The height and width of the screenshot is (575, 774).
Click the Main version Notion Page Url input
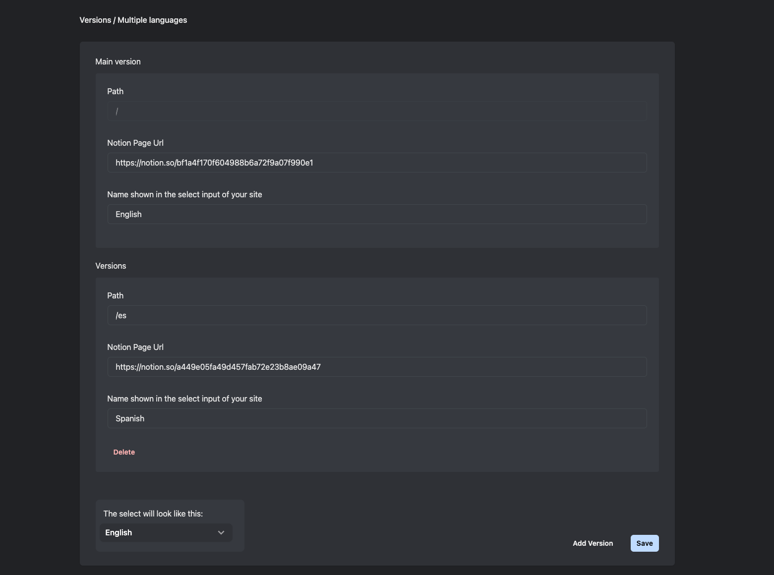click(x=377, y=163)
